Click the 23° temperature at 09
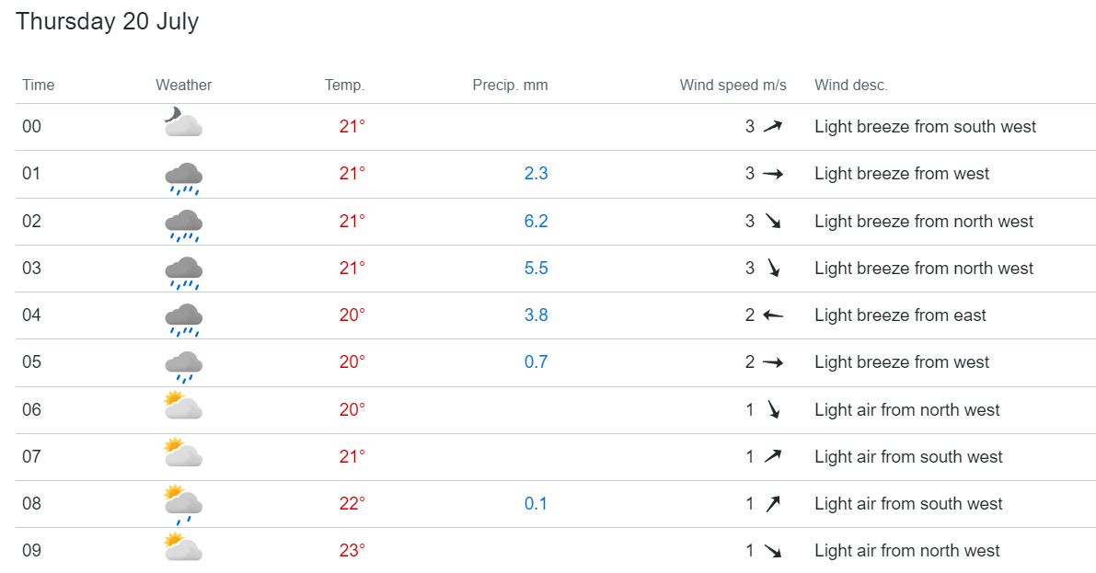The image size is (1096, 573). tap(352, 551)
